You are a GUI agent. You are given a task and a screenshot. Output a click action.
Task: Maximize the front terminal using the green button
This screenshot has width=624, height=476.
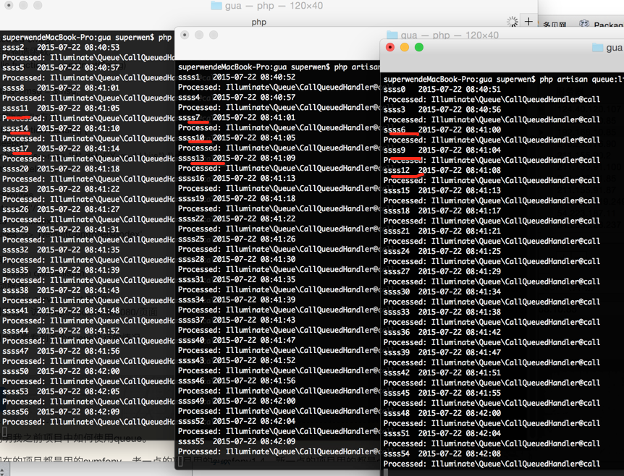pos(419,48)
